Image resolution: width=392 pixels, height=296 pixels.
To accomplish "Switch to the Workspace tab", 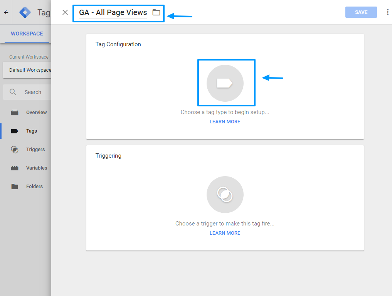I will click(27, 34).
